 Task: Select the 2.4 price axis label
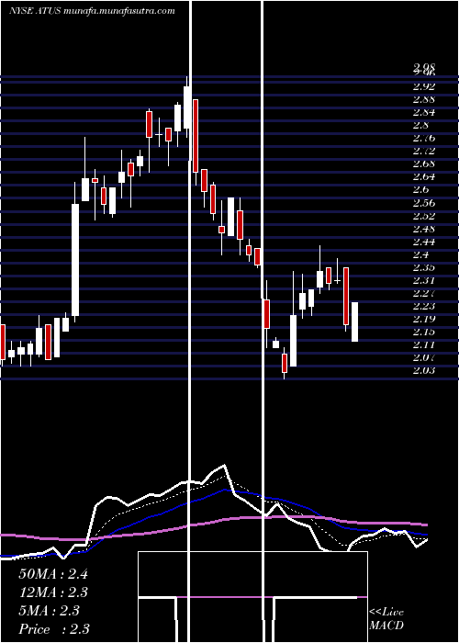point(420,254)
